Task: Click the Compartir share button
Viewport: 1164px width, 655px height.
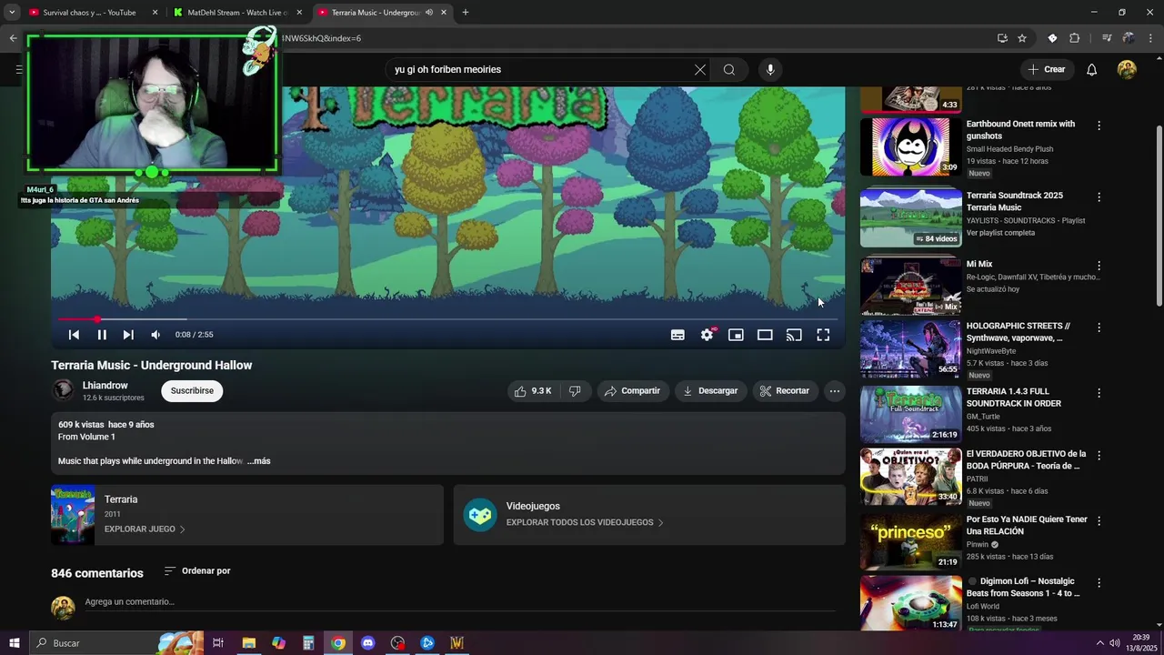Action: click(632, 391)
